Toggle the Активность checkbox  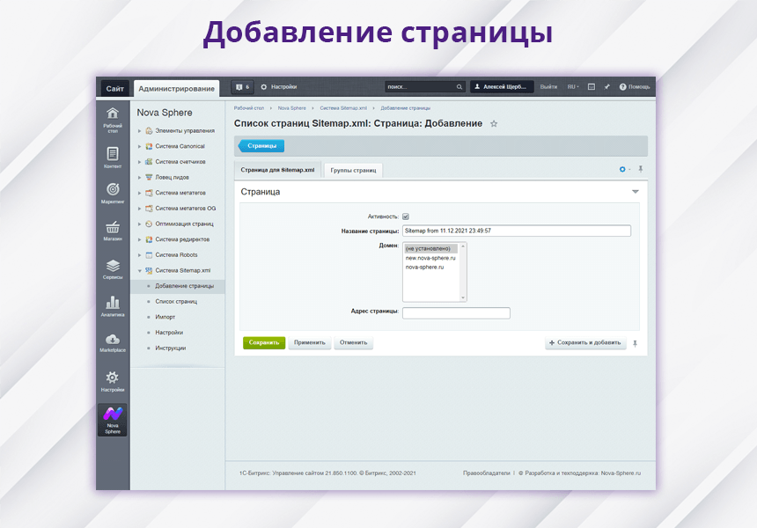click(x=406, y=216)
